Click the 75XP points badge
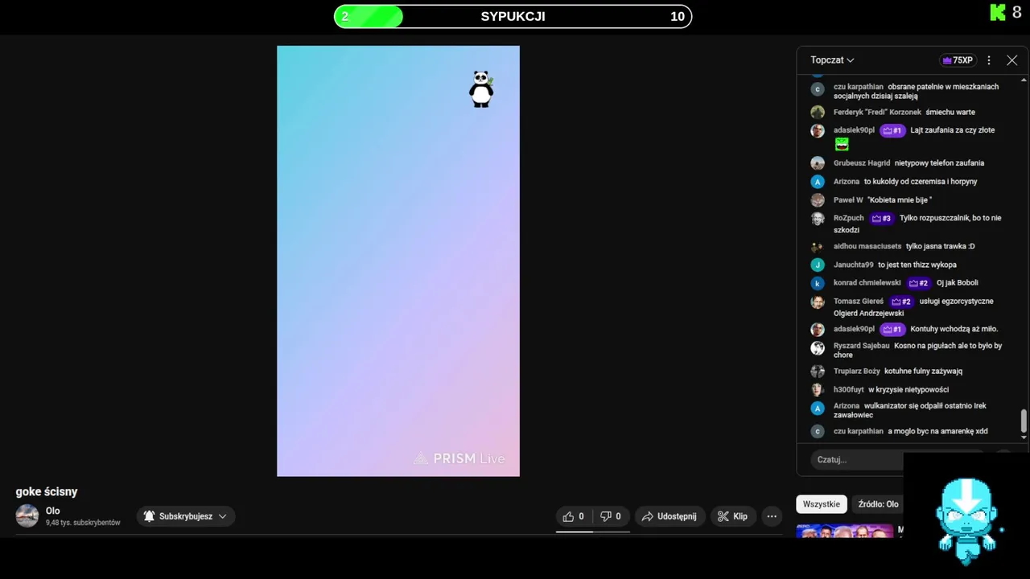The height and width of the screenshot is (579, 1030). coord(958,60)
